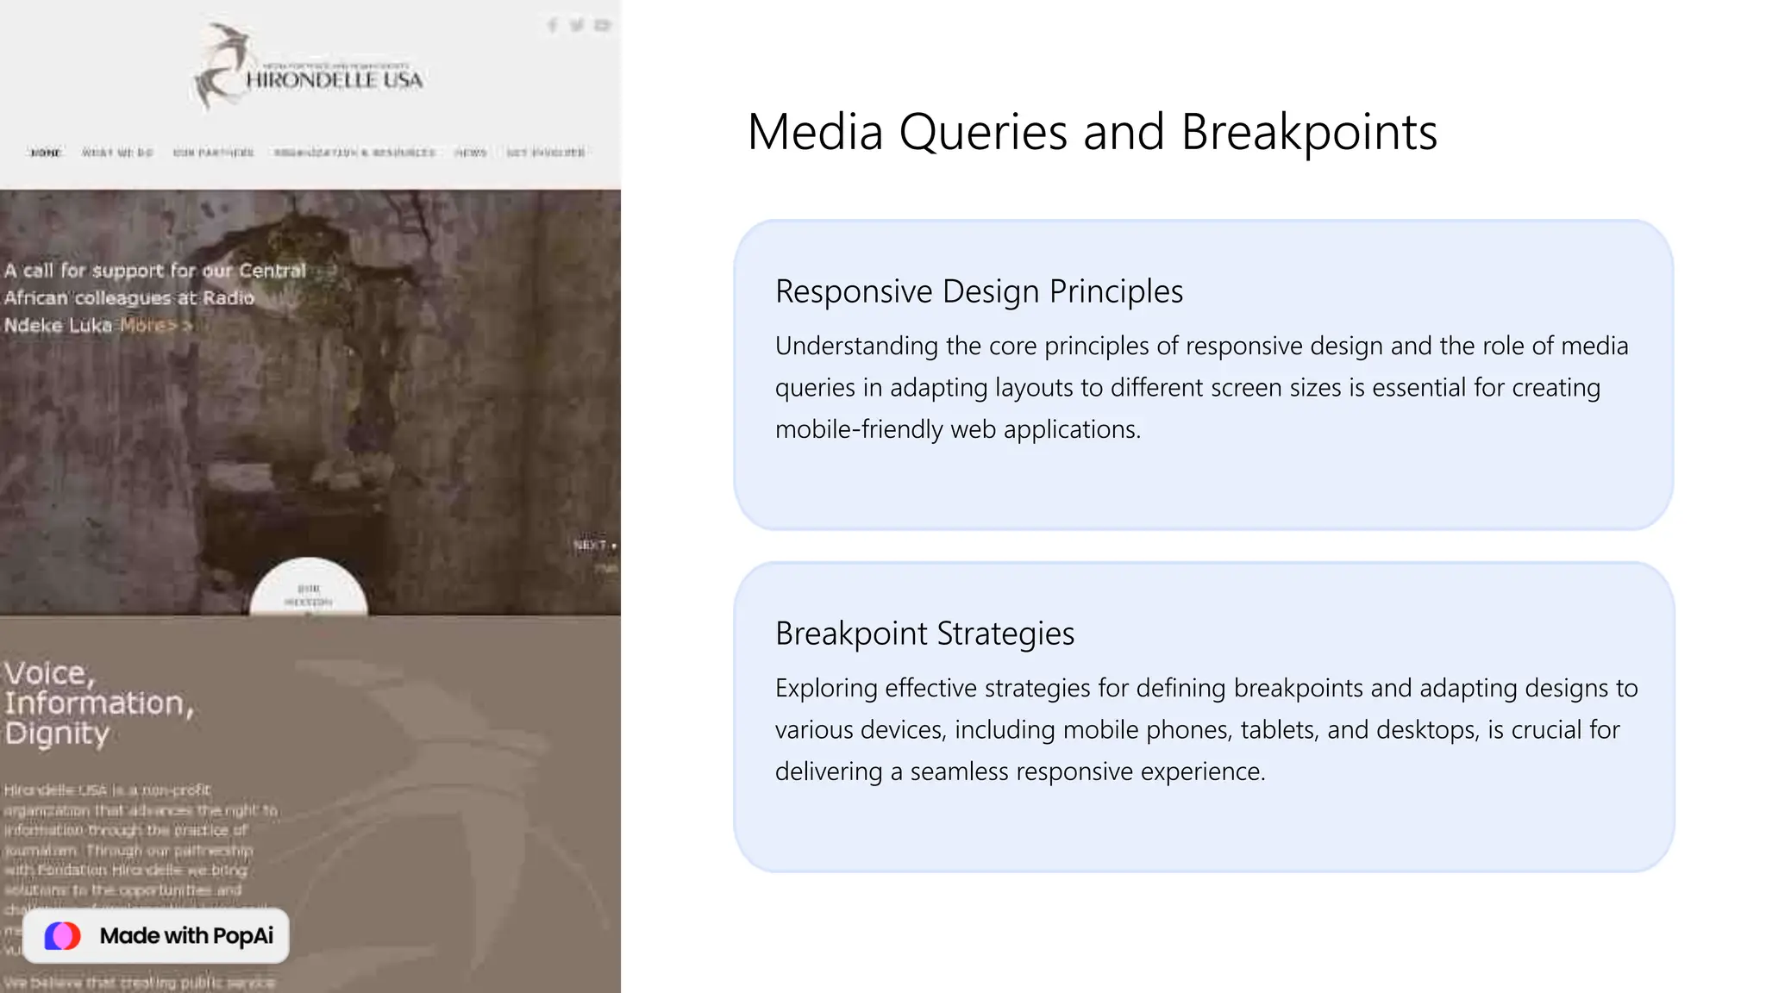
Task: Open the What We Do menu
Action: pyautogui.click(x=117, y=153)
